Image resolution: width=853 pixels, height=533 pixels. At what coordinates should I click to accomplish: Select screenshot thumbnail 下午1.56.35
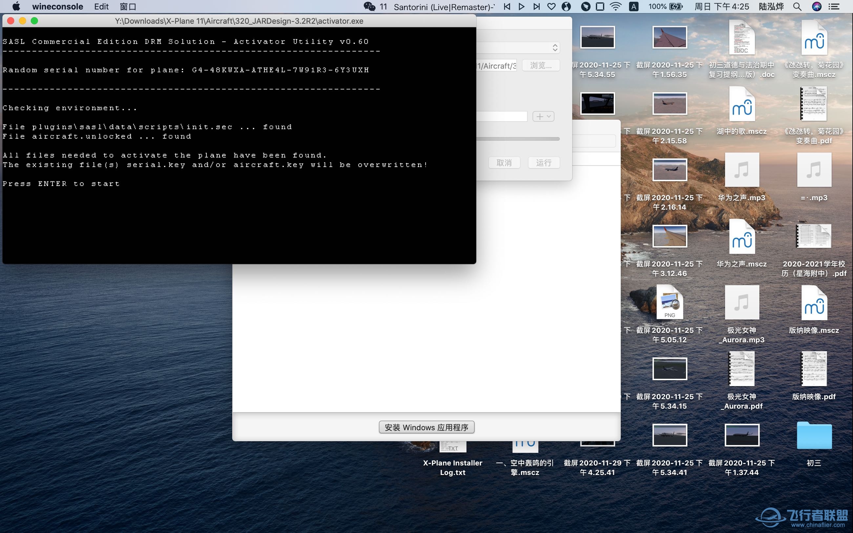coord(670,37)
